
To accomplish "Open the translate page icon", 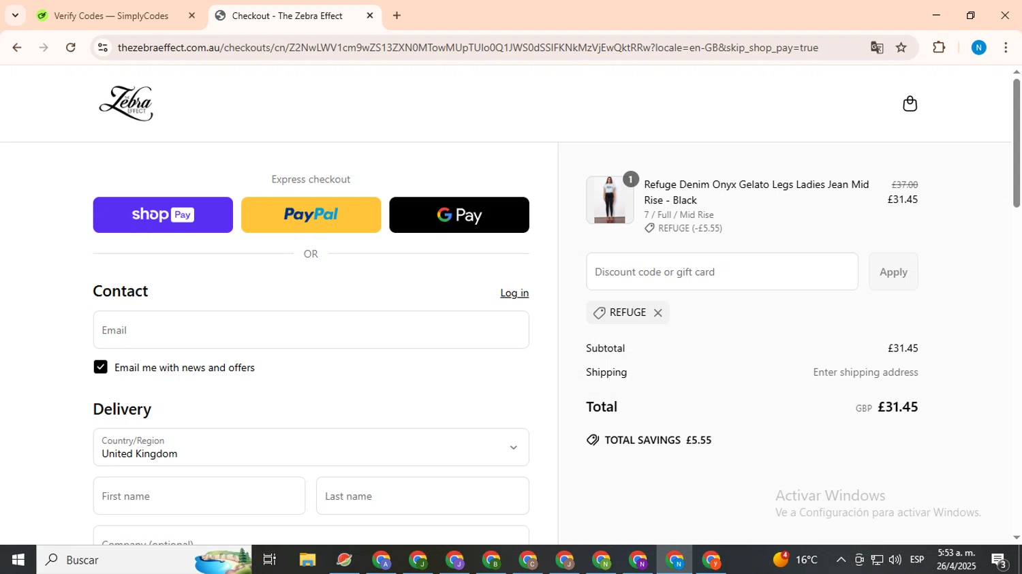I will [877, 48].
